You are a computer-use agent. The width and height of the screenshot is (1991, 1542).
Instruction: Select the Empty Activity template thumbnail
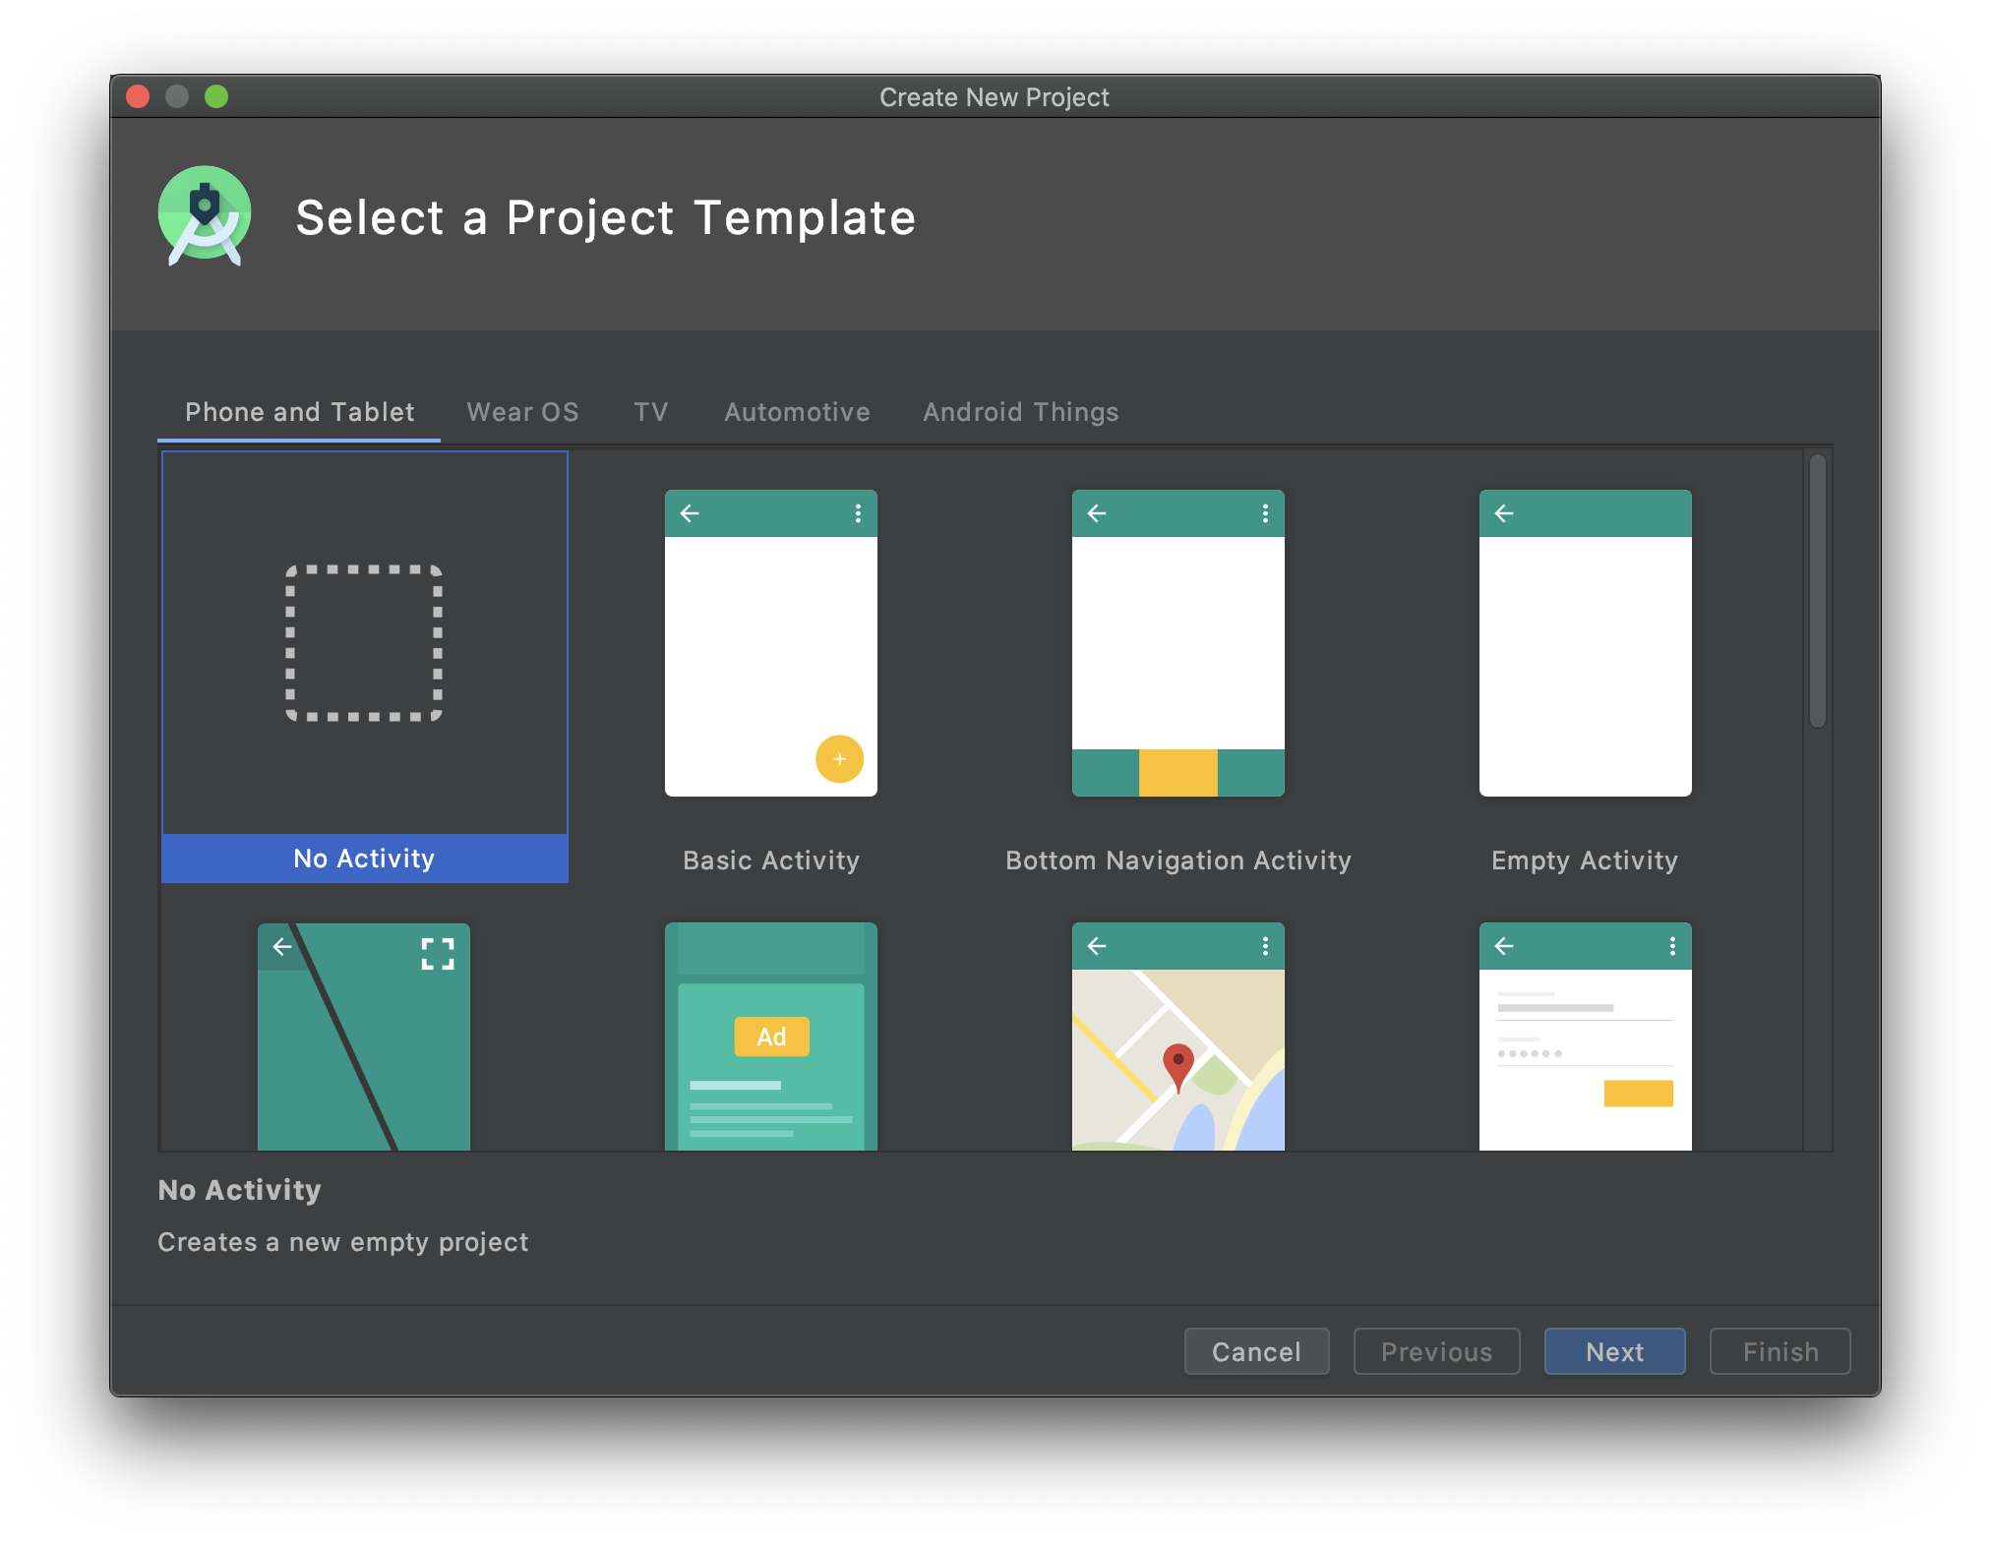1586,643
